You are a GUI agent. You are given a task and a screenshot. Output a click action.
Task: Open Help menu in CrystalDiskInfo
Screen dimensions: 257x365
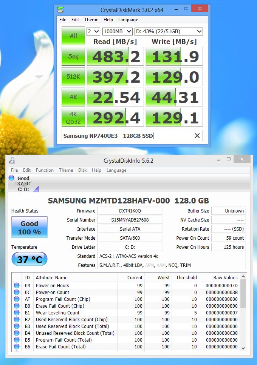coord(96,170)
